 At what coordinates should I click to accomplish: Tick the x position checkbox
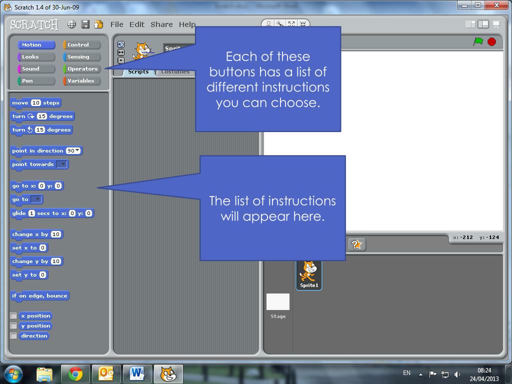click(13, 316)
